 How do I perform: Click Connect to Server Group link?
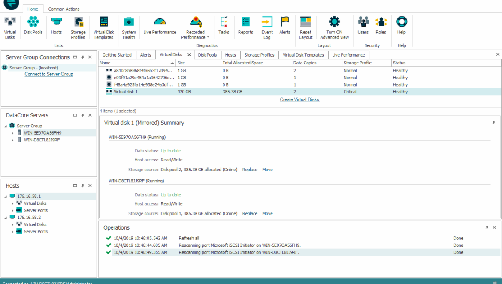(49, 74)
